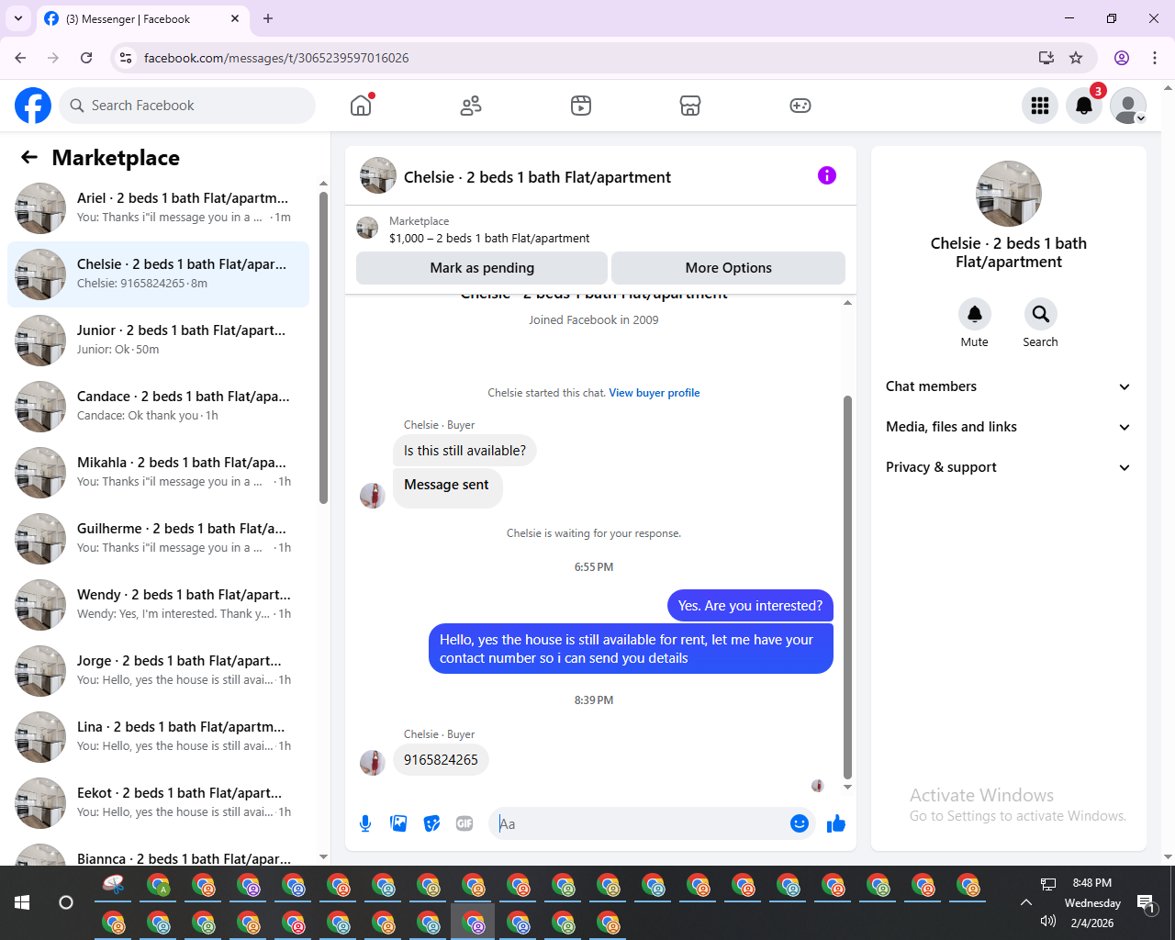Show hidden system tray icons

pyautogui.click(x=1025, y=902)
